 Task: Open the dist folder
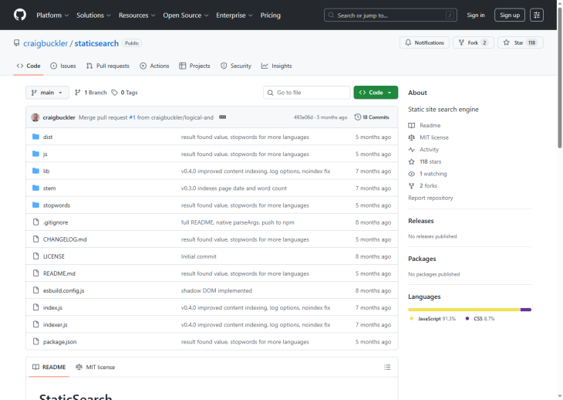pyautogui.click(x=48, y=137)
